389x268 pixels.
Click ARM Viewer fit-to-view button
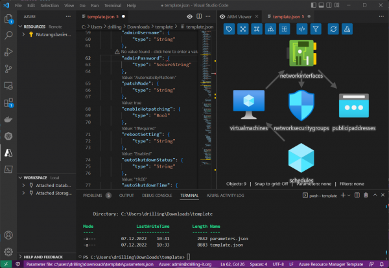pos(243,29)
